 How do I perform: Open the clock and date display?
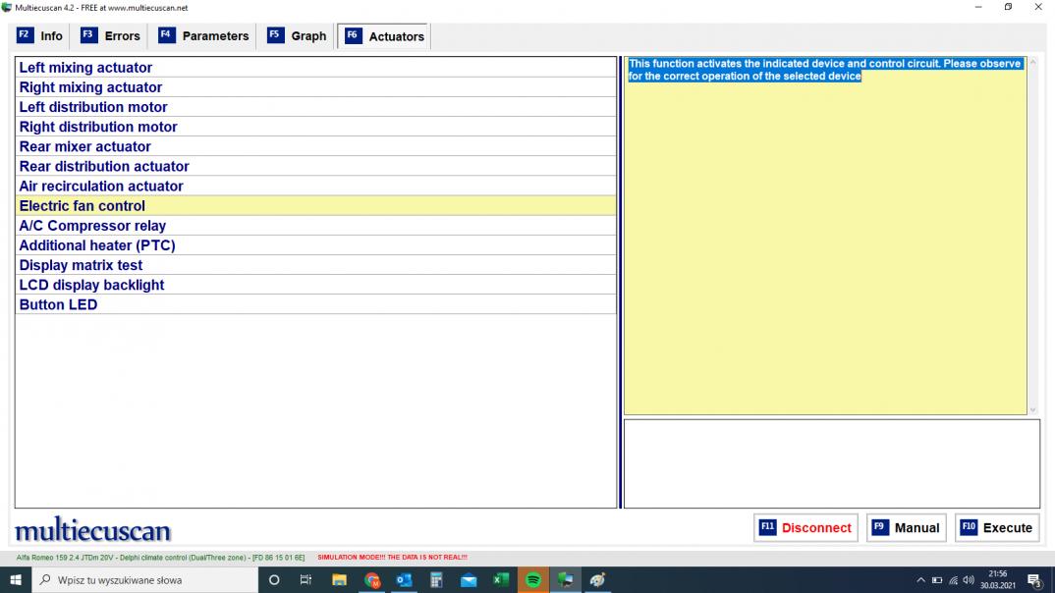pos(998,579)
